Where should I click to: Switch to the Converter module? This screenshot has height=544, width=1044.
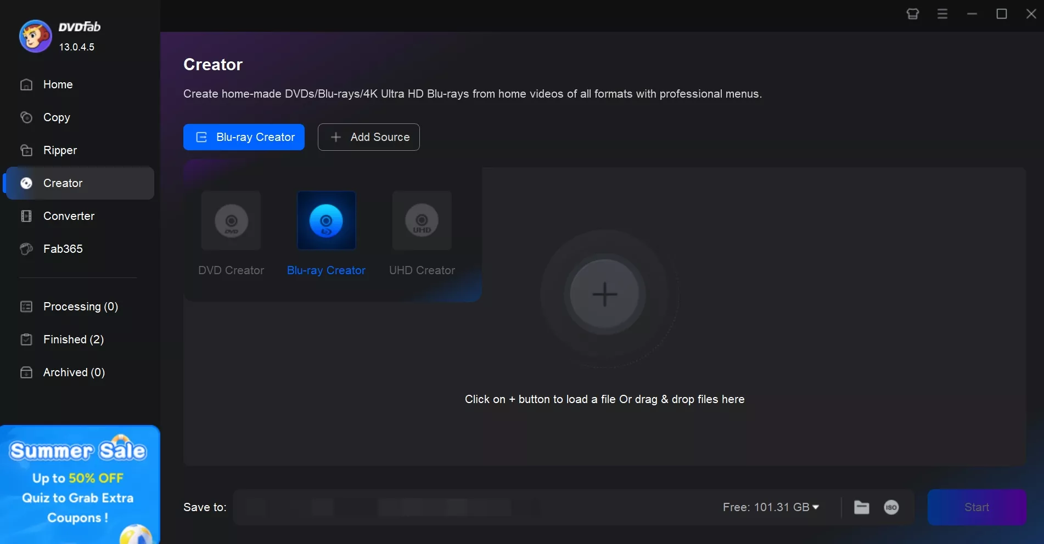pos(69,216)
